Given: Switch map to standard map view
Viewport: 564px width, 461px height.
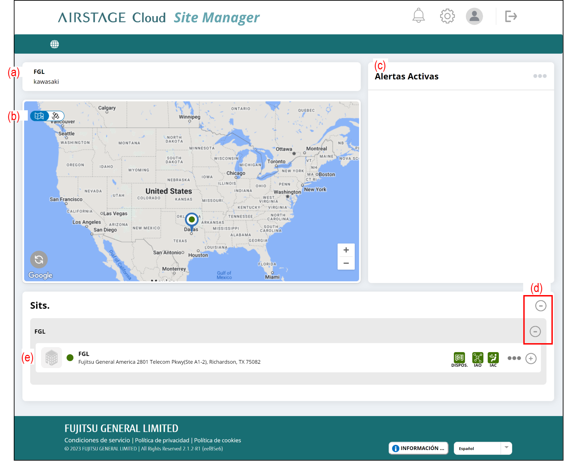Looking at the screenshot, I should pos(39,116).
